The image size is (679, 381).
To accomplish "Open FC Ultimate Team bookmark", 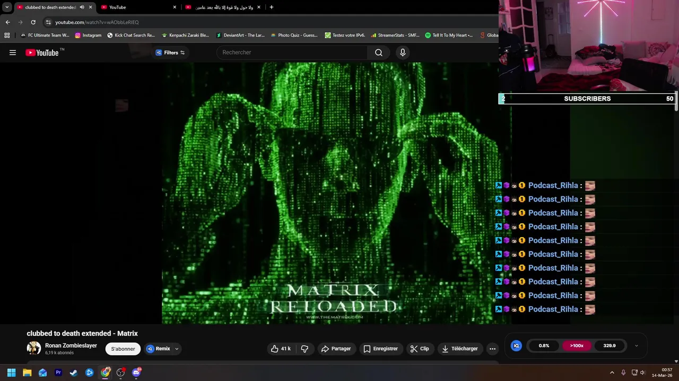I will (45, 35).
